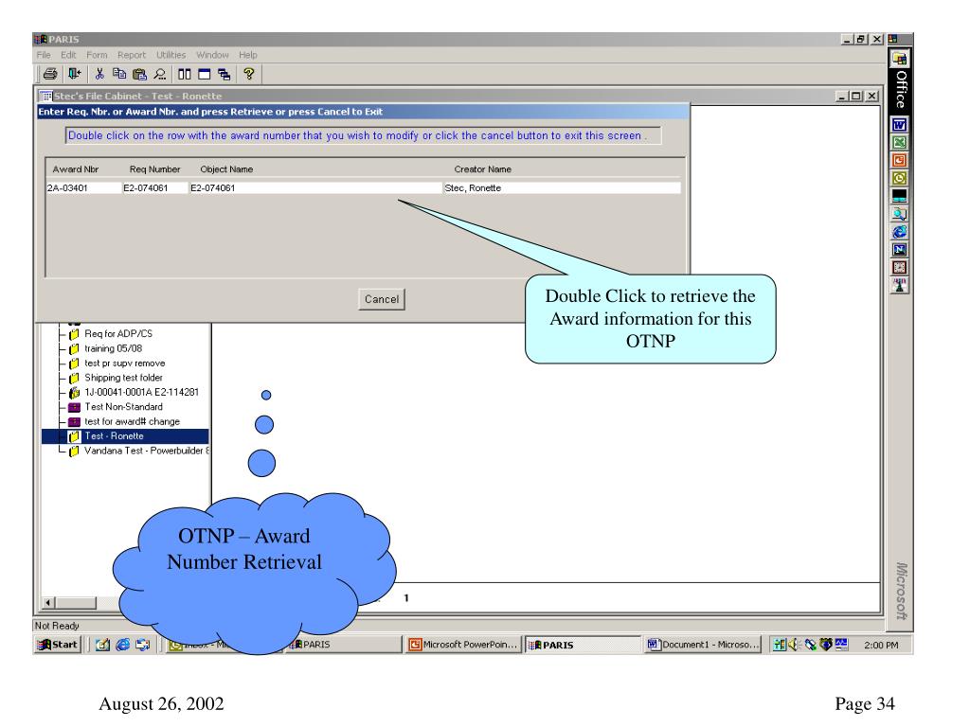The image size is (970, 727).
Task: Click Req Number cell E2-074061
Action: [154, 188]
